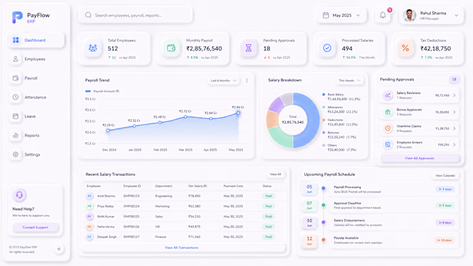Click the Total Employees people icon
The width and height of the screenshot is (473, 266).
tap(93, 48)
